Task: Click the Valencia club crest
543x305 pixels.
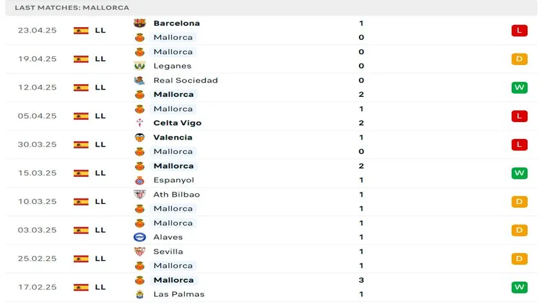Action: point(140,137)
